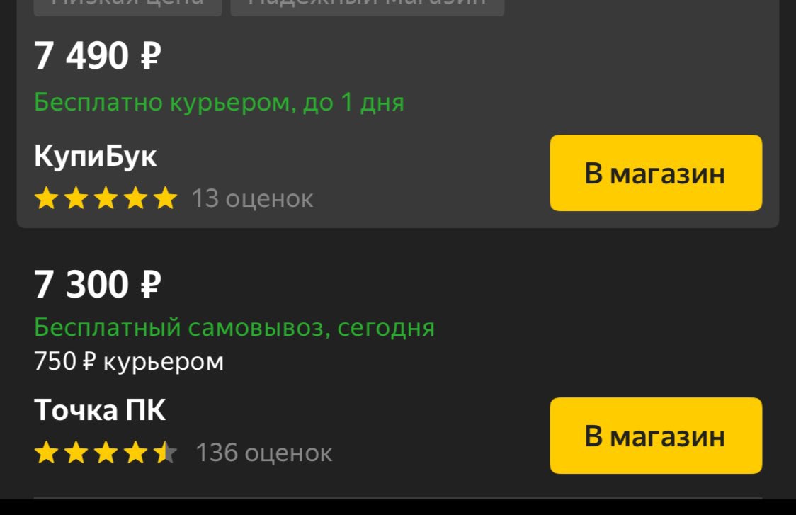Select the 7 300 ₽ price
Viewport: 796px width, 515px height.
tap(97, 284)
